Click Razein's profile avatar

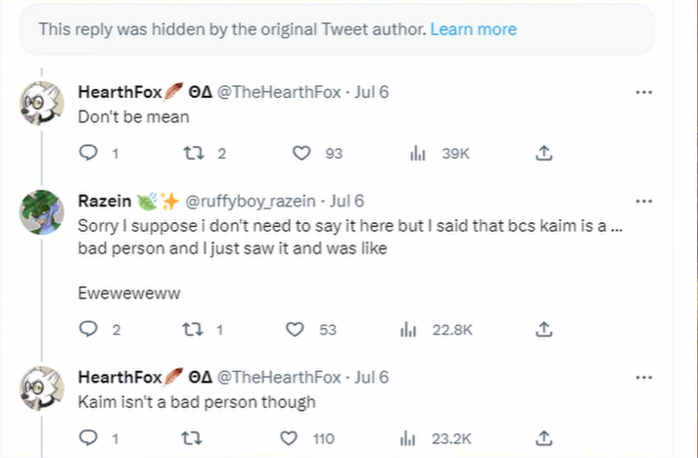(43, 211)
